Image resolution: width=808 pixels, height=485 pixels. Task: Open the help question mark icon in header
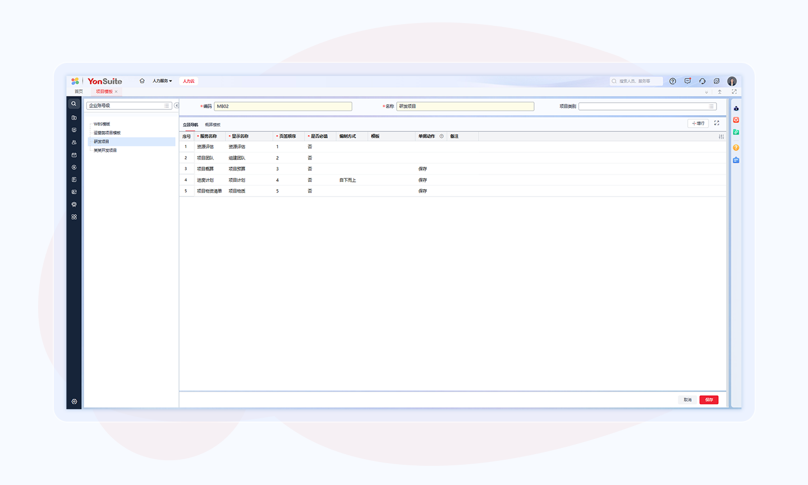[x=672, y=81]
